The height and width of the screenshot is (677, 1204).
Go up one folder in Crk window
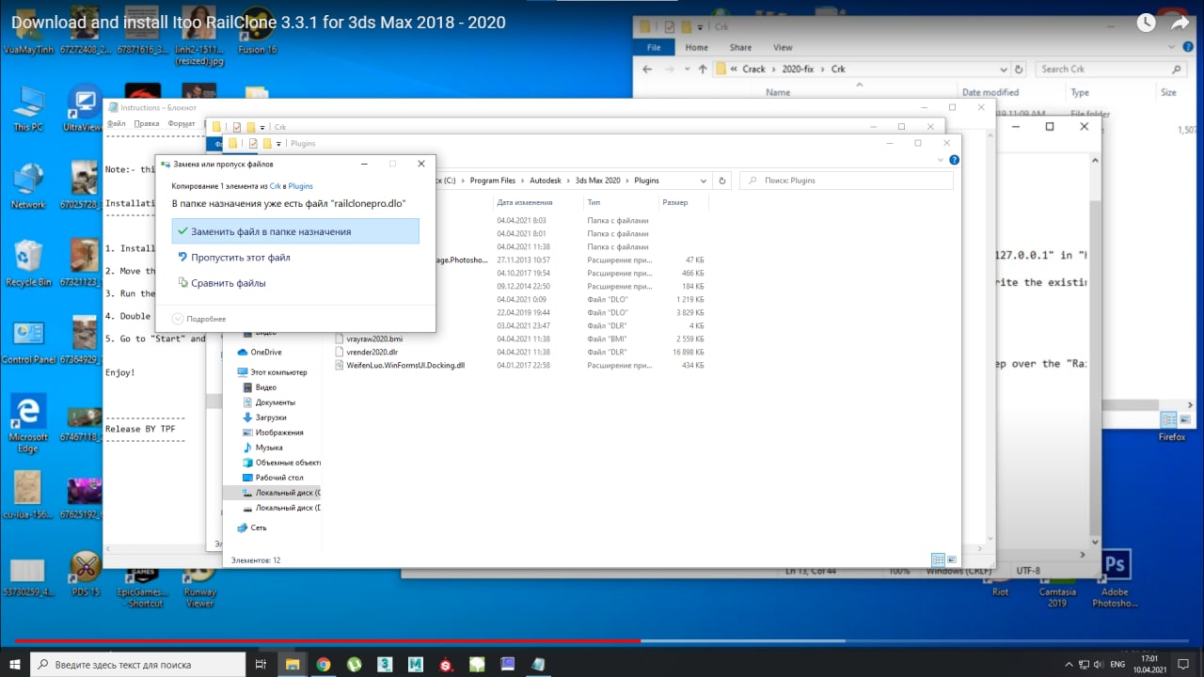[x=703, y=69]
